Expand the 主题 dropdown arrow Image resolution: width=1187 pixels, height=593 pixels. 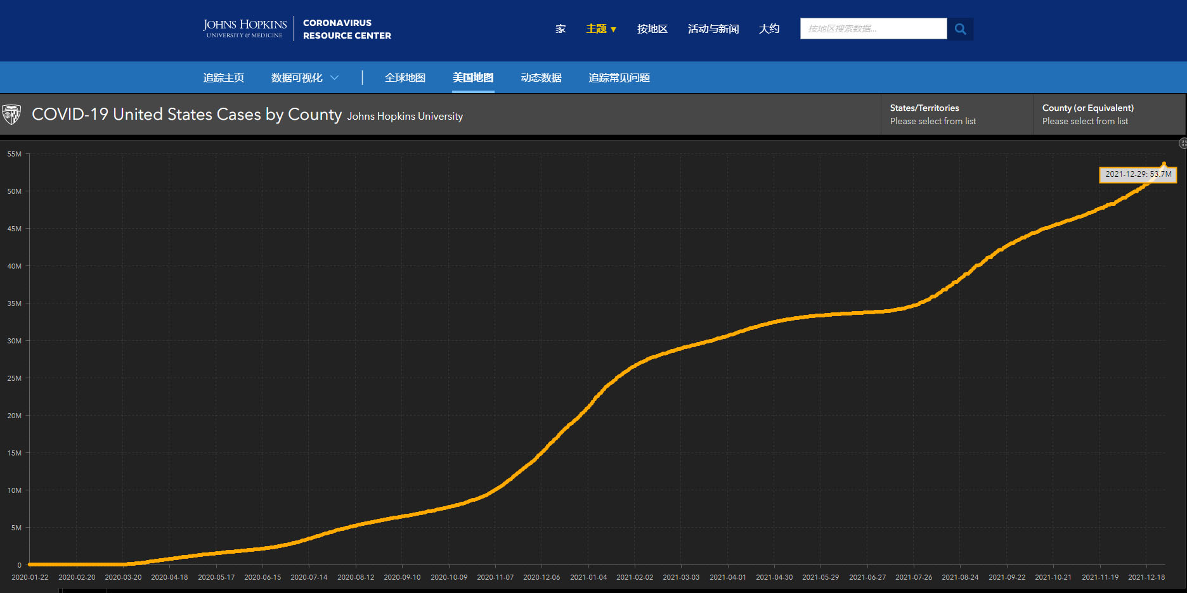(613, 30)
